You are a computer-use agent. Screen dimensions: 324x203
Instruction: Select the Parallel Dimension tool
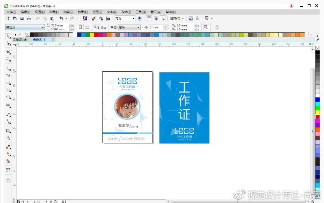[8, 115]
